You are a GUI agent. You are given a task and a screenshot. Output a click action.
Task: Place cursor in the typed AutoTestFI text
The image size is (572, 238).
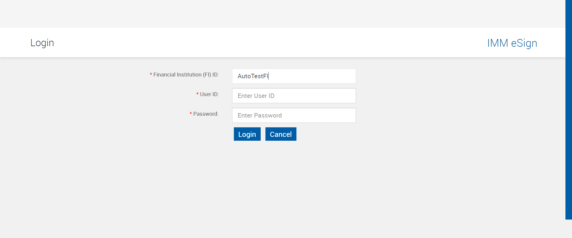pos(253,76)
